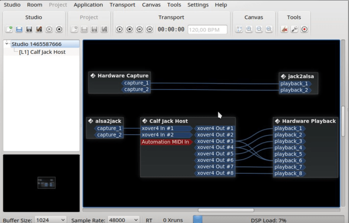349x223 pixels.
Task: Clear Xruns with the broom icon
Action: [x=284, y=29]
